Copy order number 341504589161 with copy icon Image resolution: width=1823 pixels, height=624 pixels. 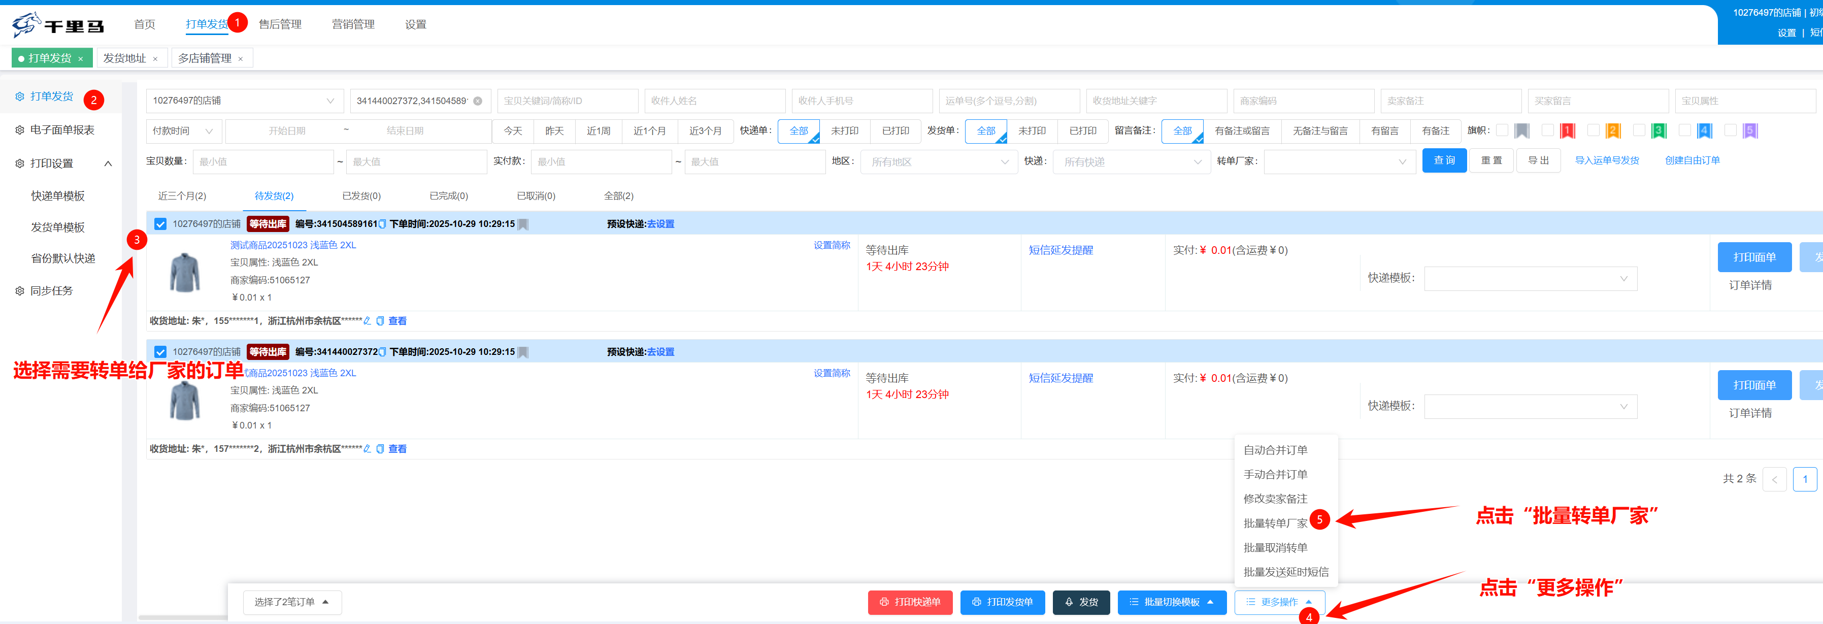382,224
